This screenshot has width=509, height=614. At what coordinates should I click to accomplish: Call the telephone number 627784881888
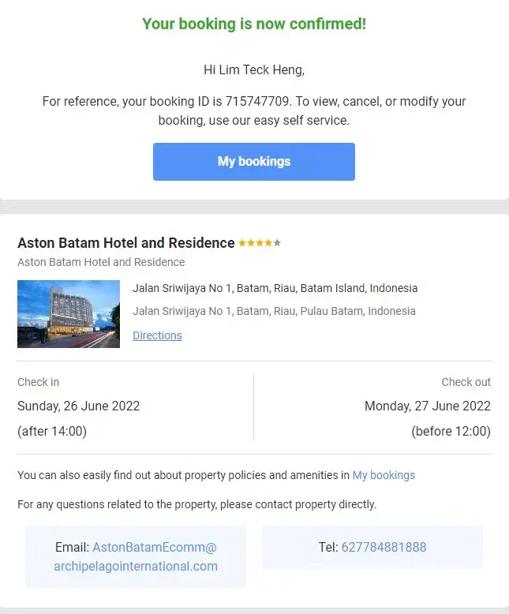(x=384, y=547)
